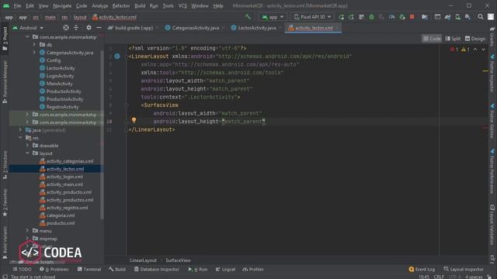The height and width of the screenshot is (279, 497).
Task: Open MainActivity in the project tree
Action: 59,84
